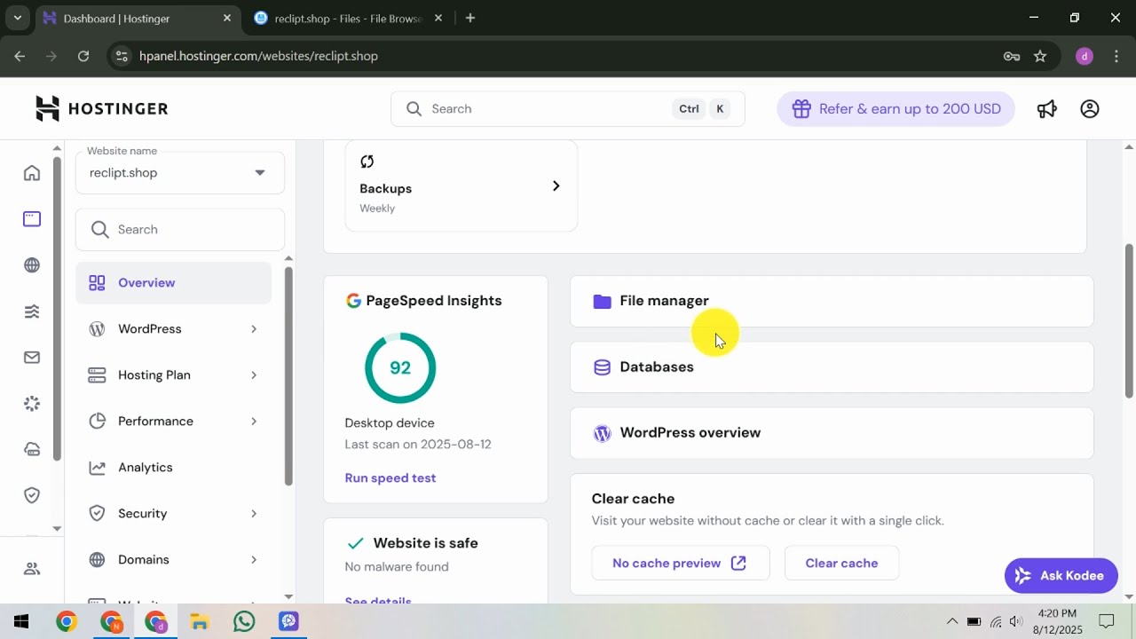The width and height of the screenshot is (1136, 639).
Task: Open Ask Kodee assistant
Action: (x=1061, y=575)
